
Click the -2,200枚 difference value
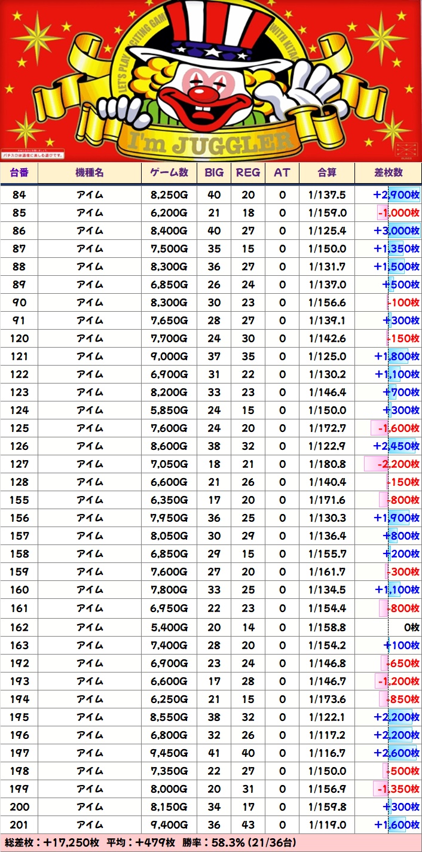(398, 464)
